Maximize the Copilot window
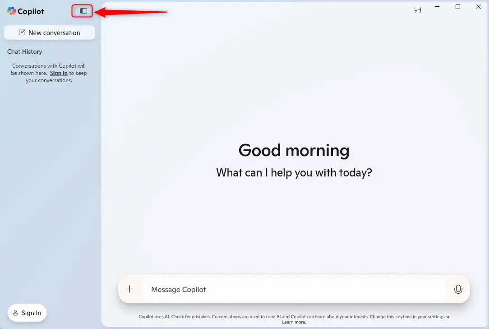 (458, 7)
